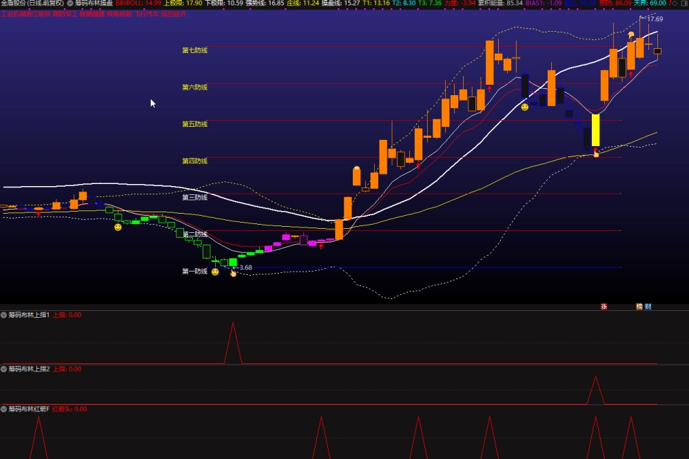This screenshot has width=689, height=459.
Task: Click the 17.69 high price label
Action: click(x=655, y=19)
